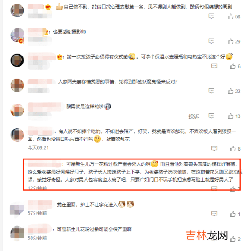Screen dimensions: 246x251
Task: Open the black-ringed circular avatar
Action: (x=17, y=60)
